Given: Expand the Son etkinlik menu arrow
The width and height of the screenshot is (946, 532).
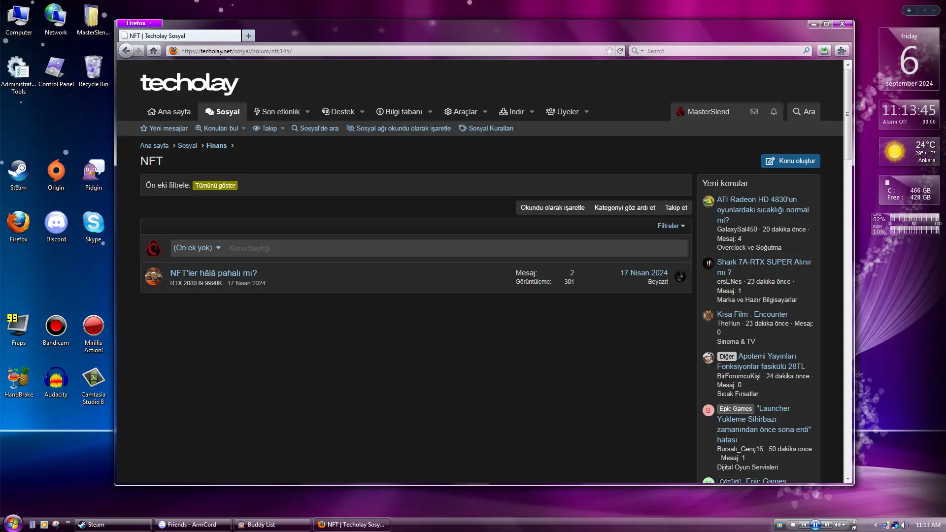Looking at the screenshot, I should 307,112.
